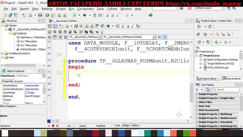Image resolution: width=243 pixels, height=137 pixels.
Task: Click the Tool Palette panel icon
Action: (198, 84)
